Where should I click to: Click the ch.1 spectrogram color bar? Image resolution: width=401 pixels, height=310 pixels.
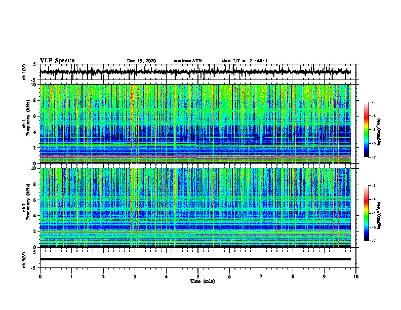click(x=367, y=130)
